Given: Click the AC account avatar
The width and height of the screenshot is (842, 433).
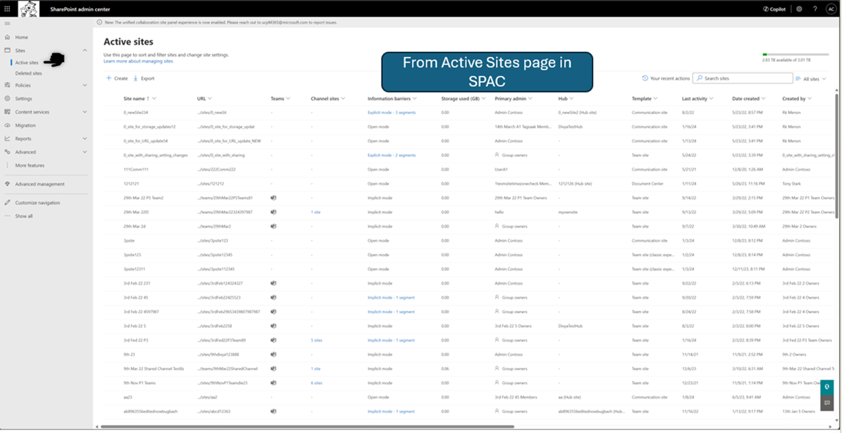Looking at the screenshot, I should tap(831, 9).
